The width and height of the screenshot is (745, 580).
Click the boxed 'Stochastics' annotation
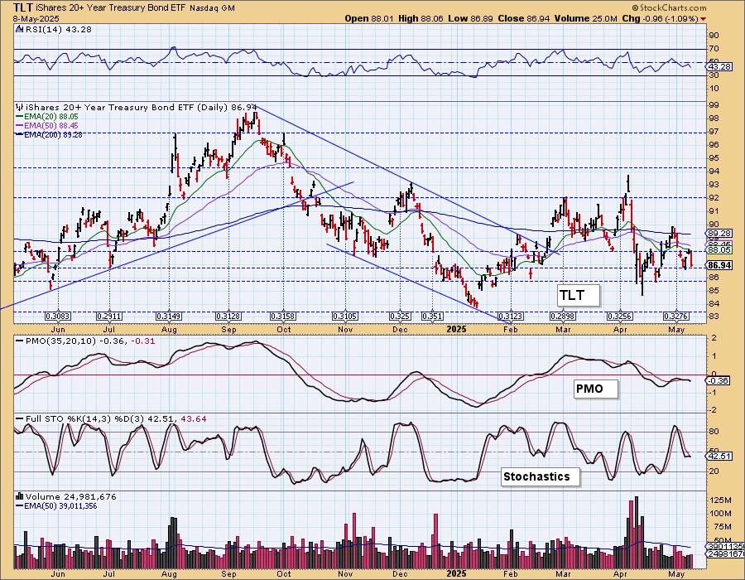click(x=541, y=476)
